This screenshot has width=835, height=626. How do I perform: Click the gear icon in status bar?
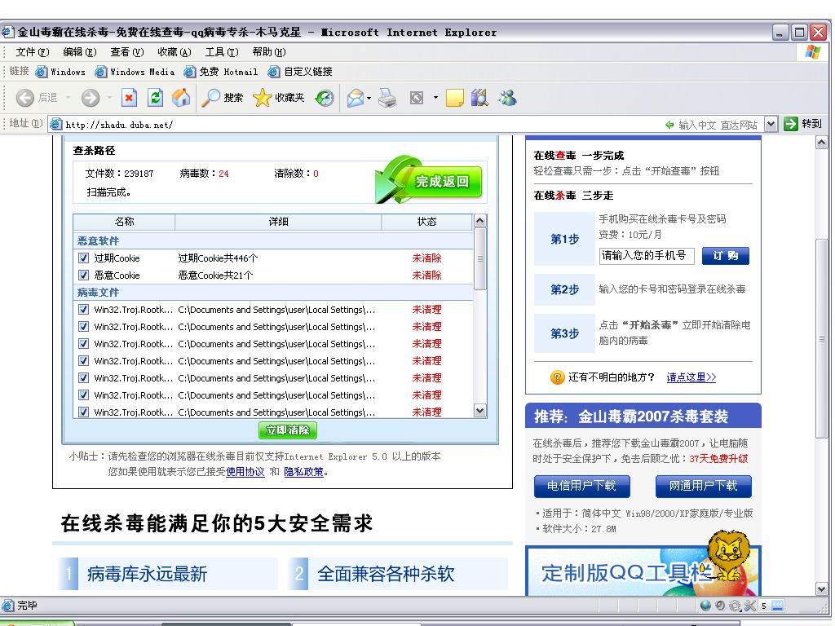(735, 606)
